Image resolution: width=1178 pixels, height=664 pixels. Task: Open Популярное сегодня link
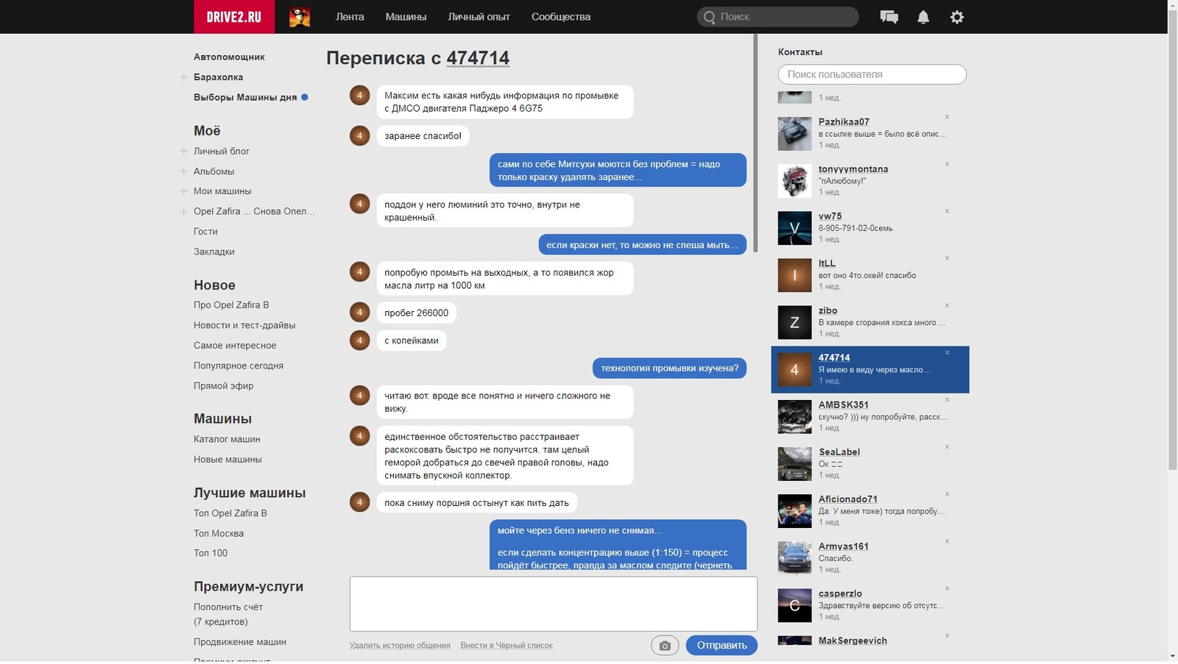point(239,366)
